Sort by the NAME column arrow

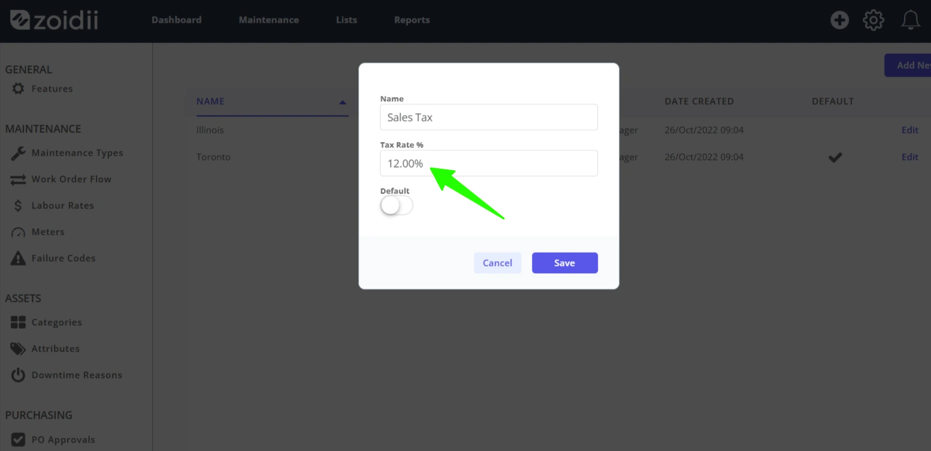click(343, 102)
